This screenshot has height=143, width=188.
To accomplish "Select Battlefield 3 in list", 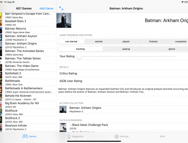I will point(28,75).
